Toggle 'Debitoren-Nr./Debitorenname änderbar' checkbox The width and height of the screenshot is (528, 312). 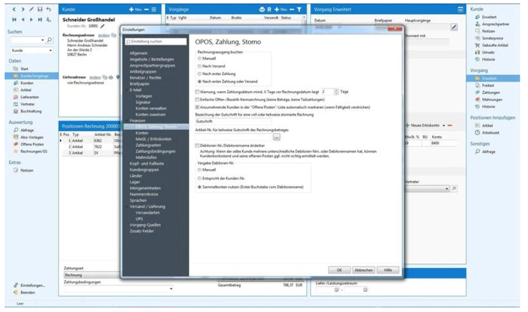[x=198, y=147]
